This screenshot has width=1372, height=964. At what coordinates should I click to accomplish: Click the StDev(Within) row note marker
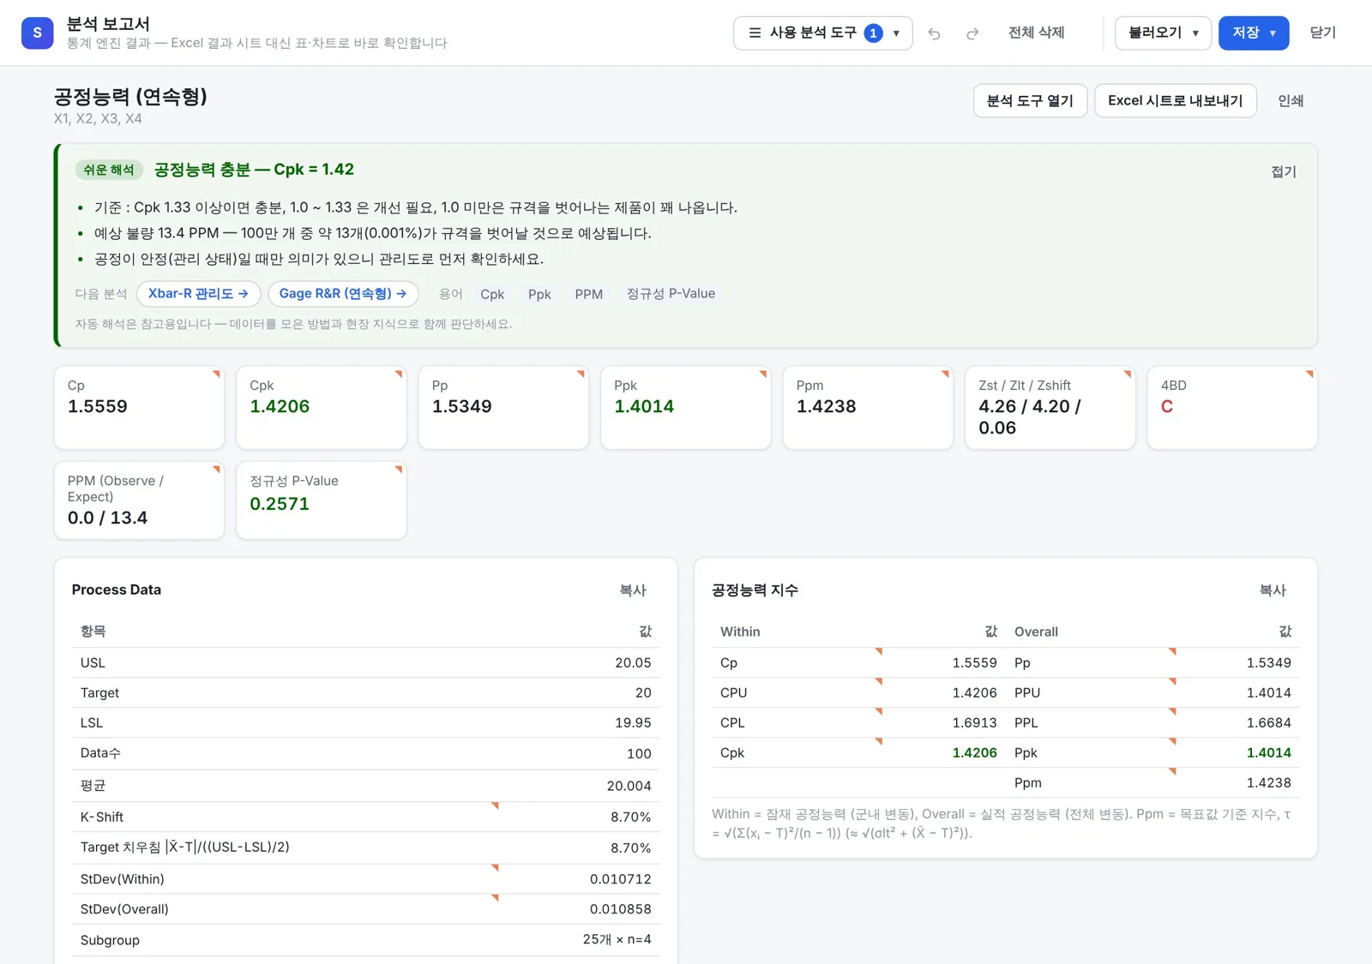tap(496, 868)
